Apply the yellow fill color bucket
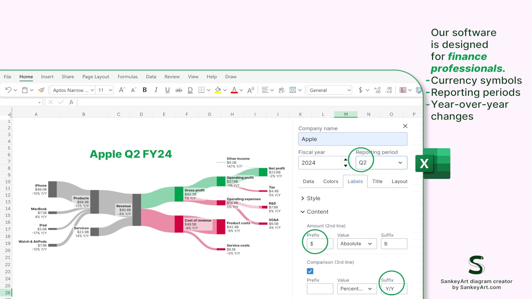532x299 pixels. (218, 90)
